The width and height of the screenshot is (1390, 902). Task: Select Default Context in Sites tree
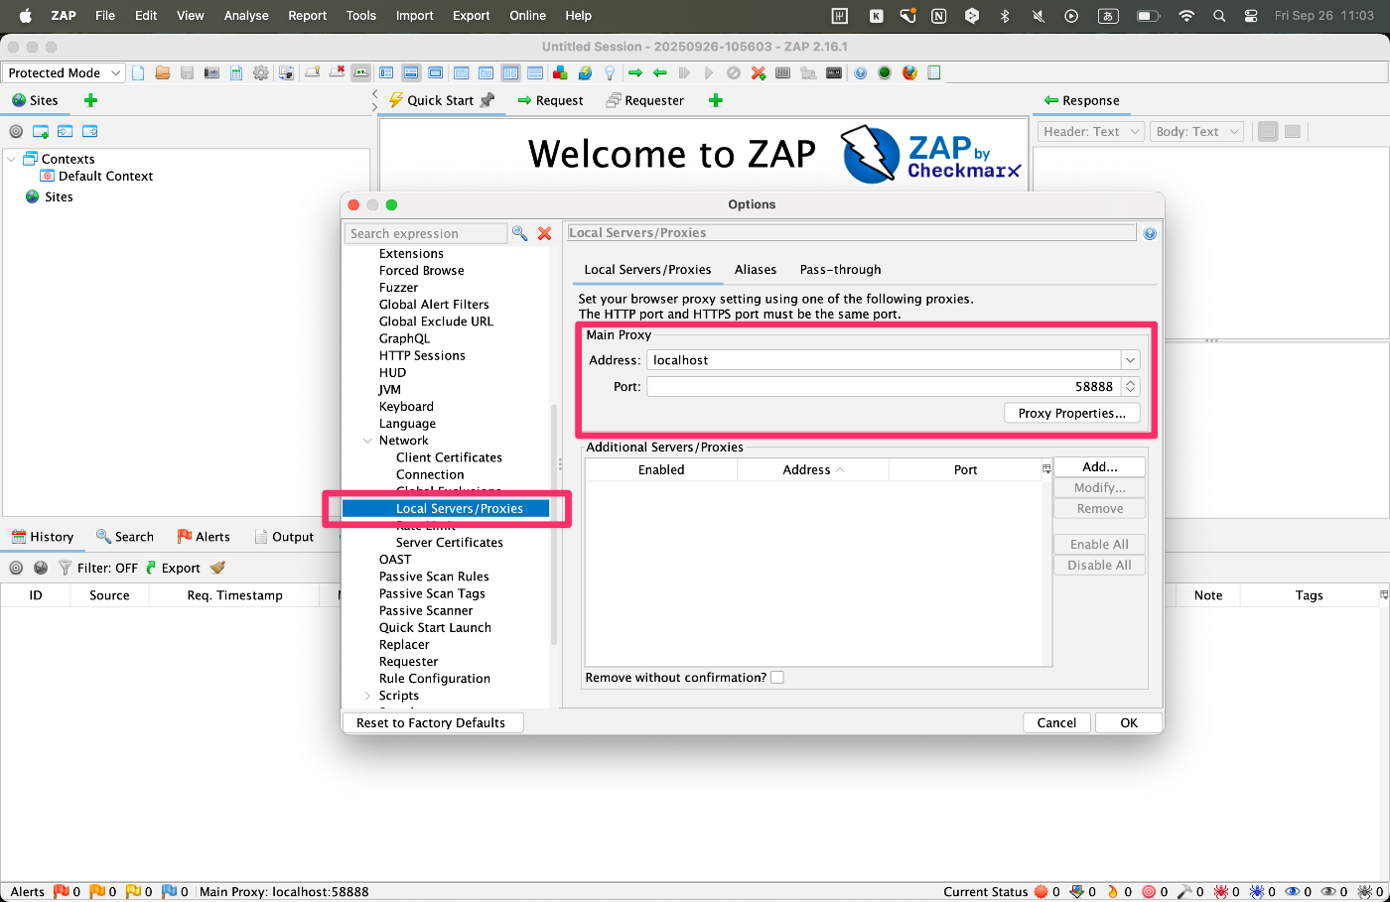(x=96, y=176)
